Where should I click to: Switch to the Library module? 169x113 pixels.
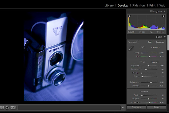click(x=109, y=6)
